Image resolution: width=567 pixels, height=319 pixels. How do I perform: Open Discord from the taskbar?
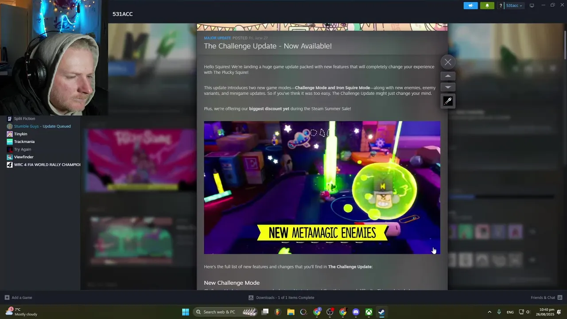point(356,312)
